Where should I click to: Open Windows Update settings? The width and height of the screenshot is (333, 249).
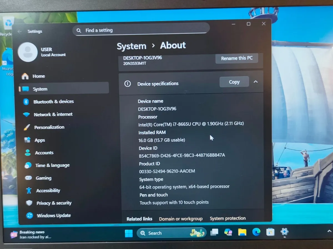click(x=54, y=216)
